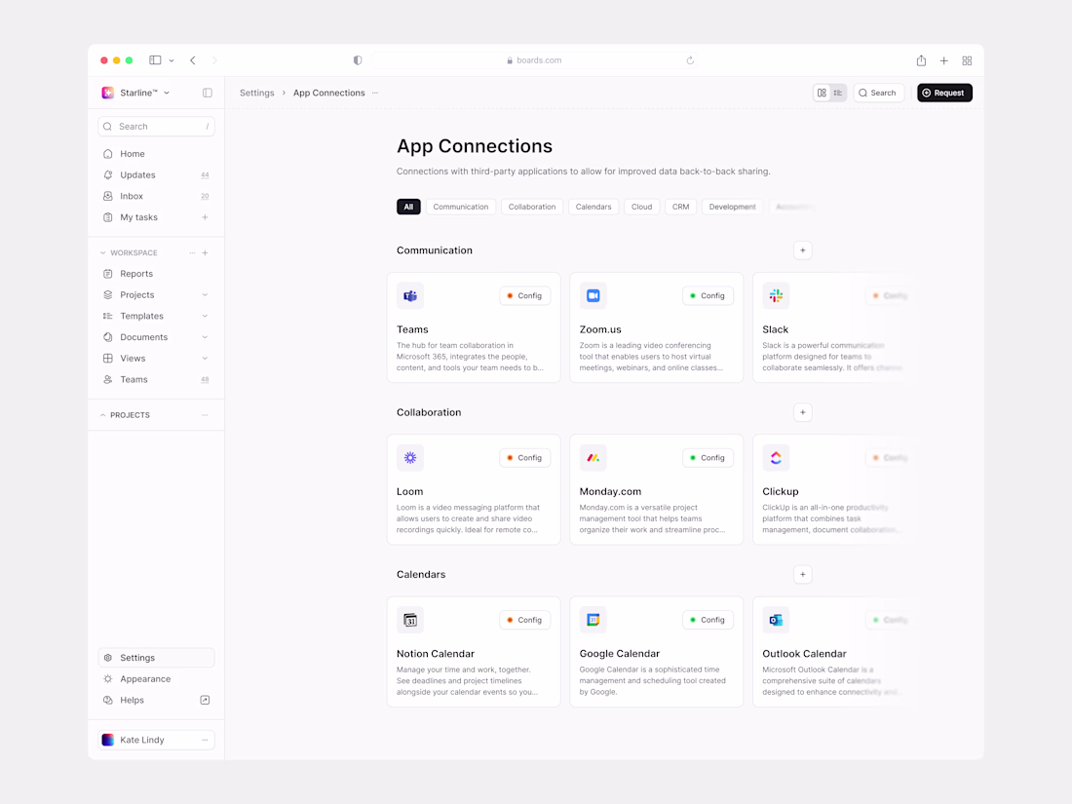Collapse the sidebar with the panel icon

click(x=208, y=93)
